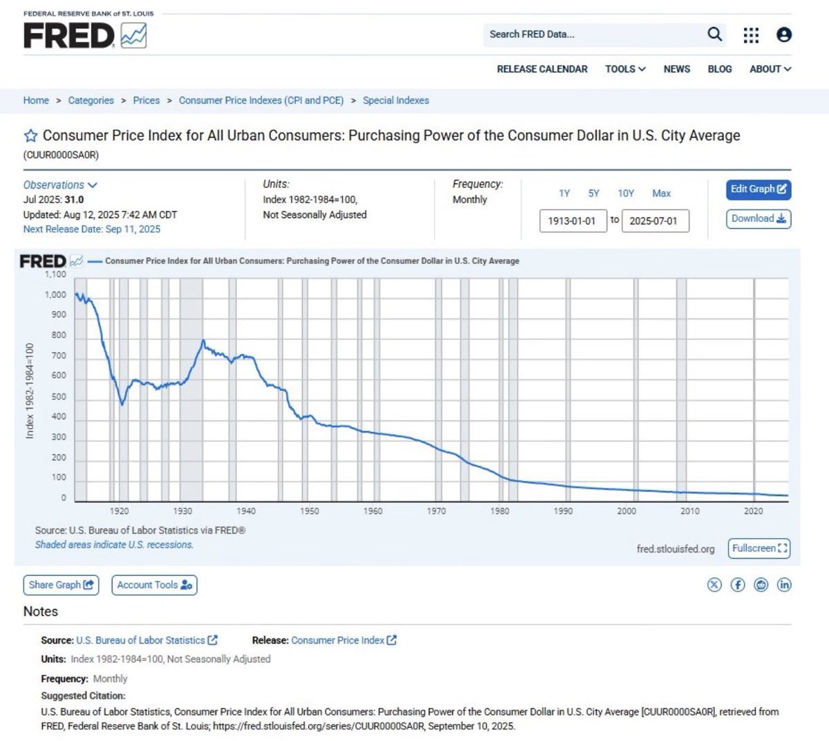This screenshot has height=741, width=829.
Task: Expand the ABOUT menu
Action: (x=770, y=69)
